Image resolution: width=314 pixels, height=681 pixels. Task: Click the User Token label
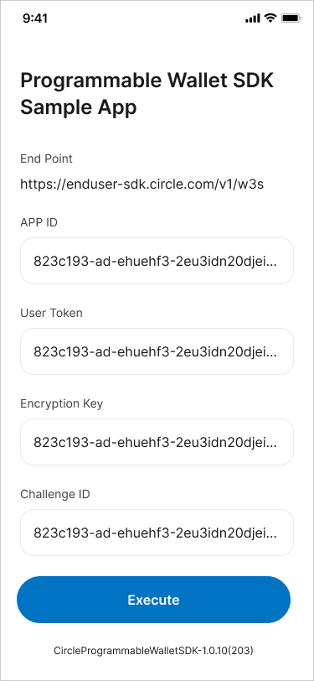point(51,313)
